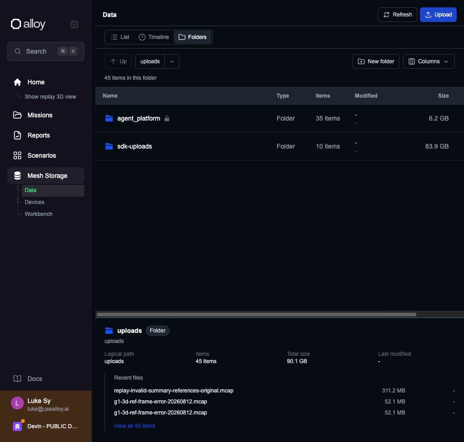
Task: Click 311.2 MB file size
Action: pyautogui.click(x=393, y=391)
